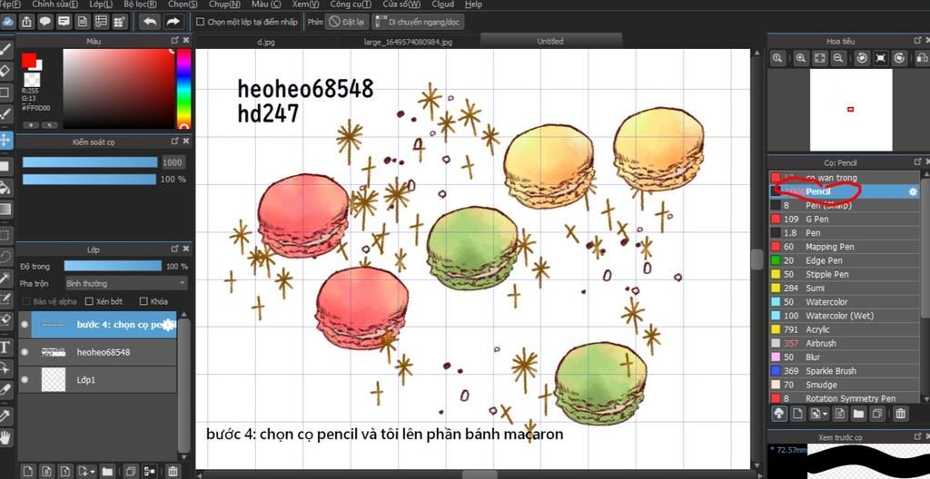Hide the bước 4 layer
930x479 pixels.
pos(25,324)
